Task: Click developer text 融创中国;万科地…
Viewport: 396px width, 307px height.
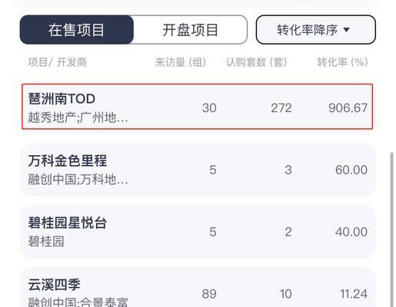Action: pyautogui.click(x=78, y=180)
